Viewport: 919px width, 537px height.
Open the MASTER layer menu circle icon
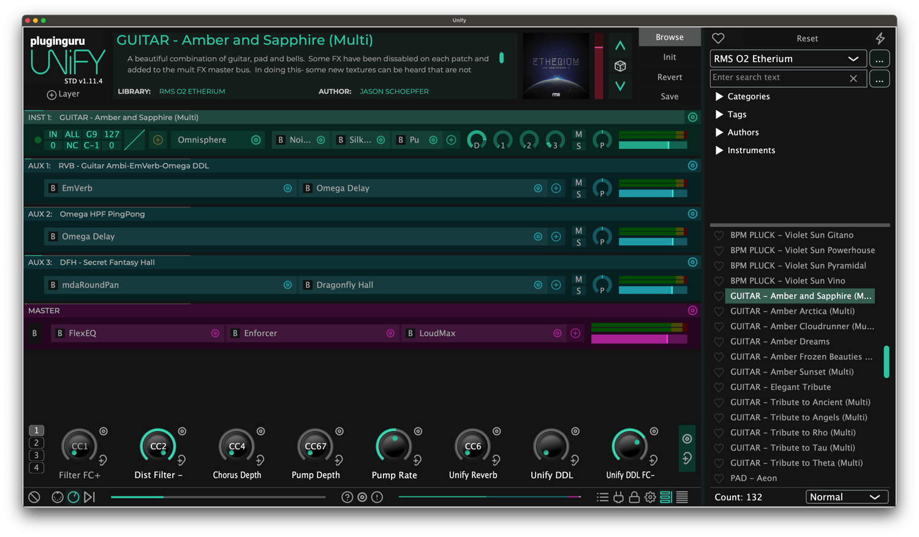coord(692,311)
